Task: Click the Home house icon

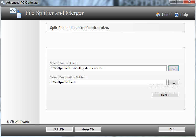Action: 158,14
